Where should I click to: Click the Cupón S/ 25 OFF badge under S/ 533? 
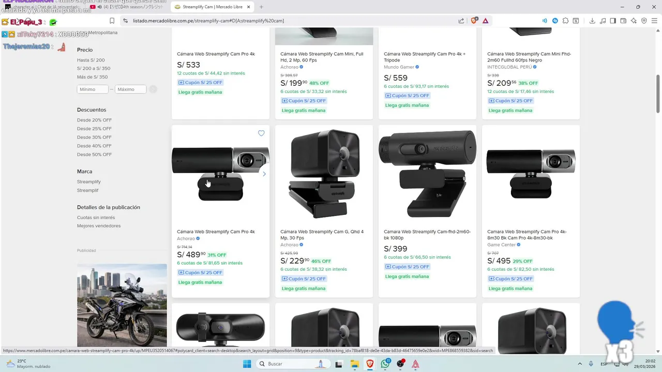click(x=200, y=83)
